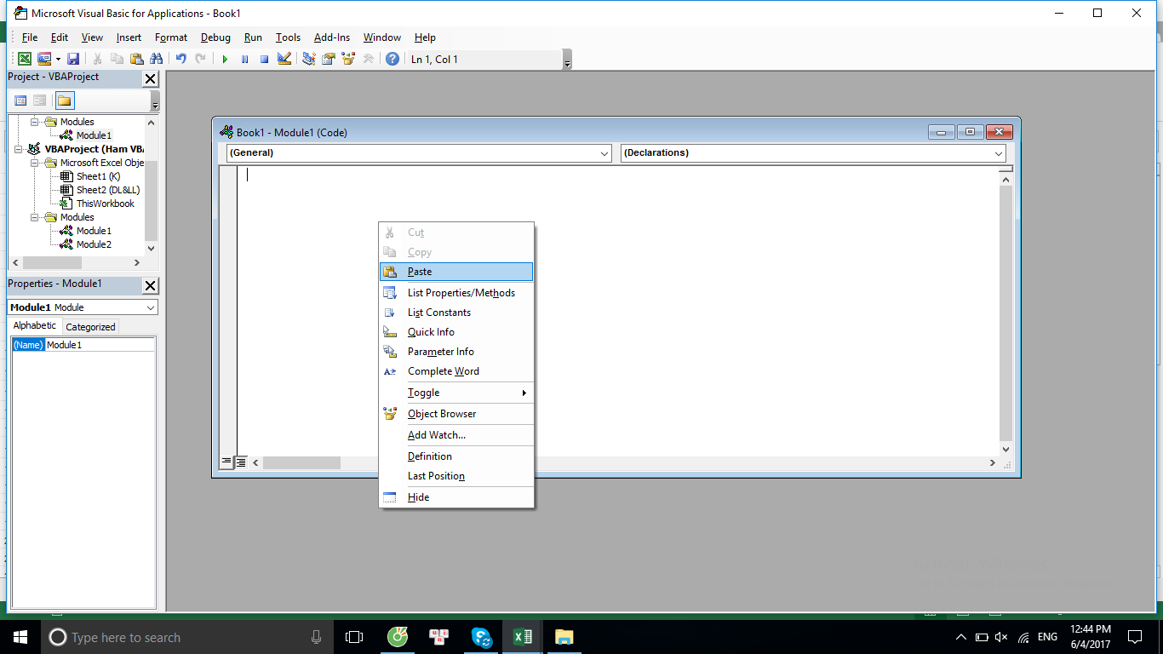Choose Add Watch... from context menu

tap(456, 435)
